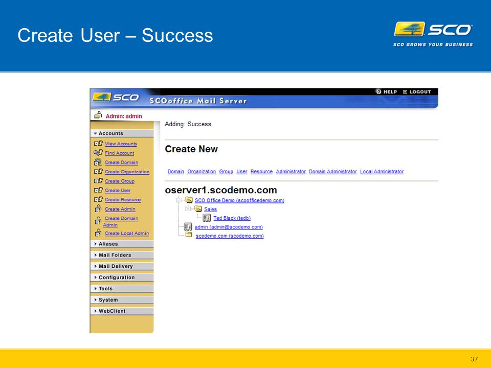This screenshot has width=491, height=368.
Task: Click the Adding: Success message
Action: click(x=188, y=124)
